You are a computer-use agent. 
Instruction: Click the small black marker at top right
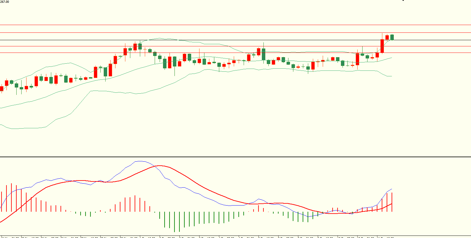click(403, 1)
